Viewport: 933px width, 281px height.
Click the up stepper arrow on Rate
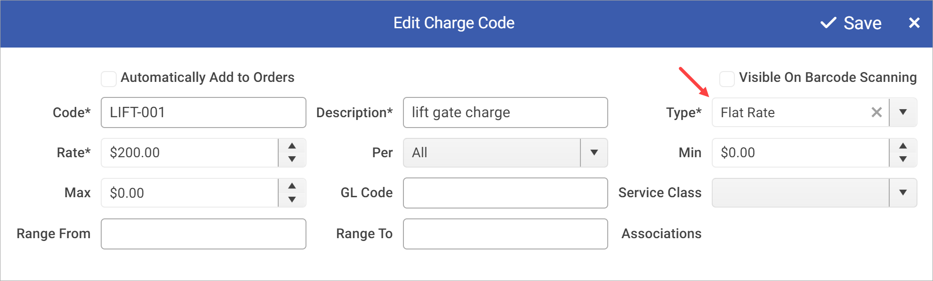pos(292,145)
